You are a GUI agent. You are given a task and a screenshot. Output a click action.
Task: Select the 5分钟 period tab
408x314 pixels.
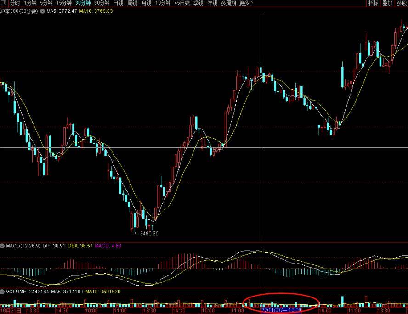[x=46, y=3]
